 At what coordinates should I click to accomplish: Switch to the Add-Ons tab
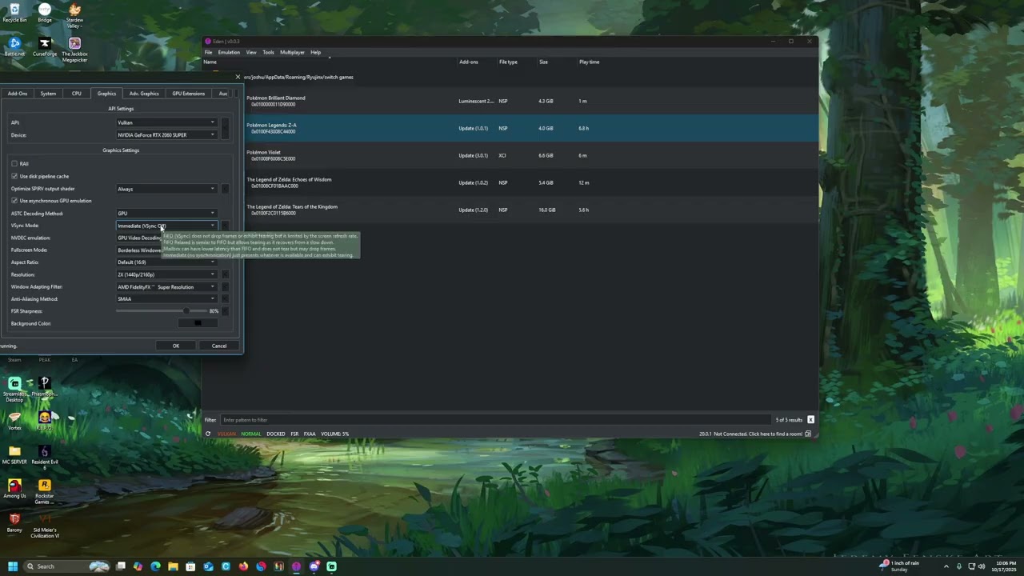pos(18,94)
